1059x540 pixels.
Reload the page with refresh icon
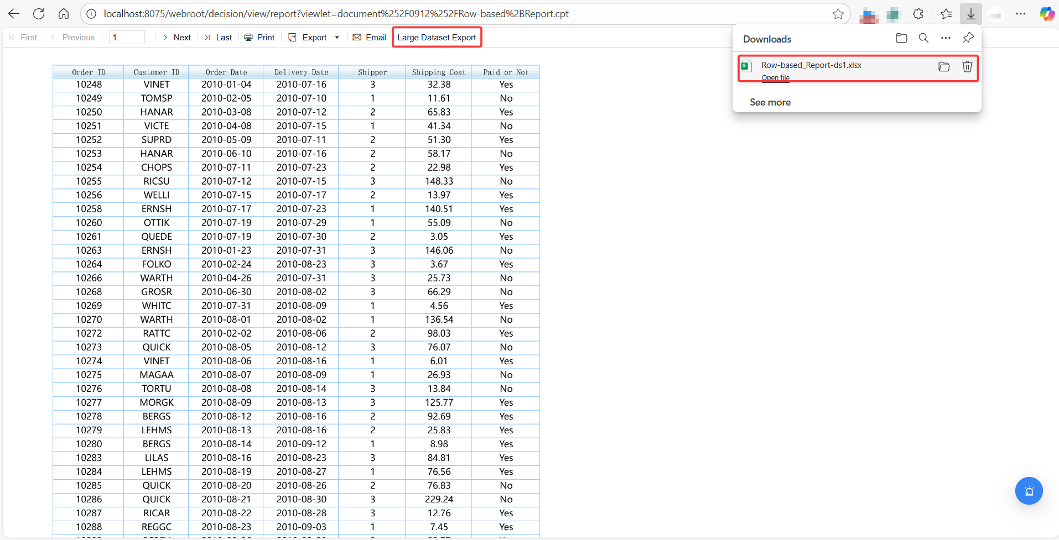pyautogui.click(x=39, y=14)
